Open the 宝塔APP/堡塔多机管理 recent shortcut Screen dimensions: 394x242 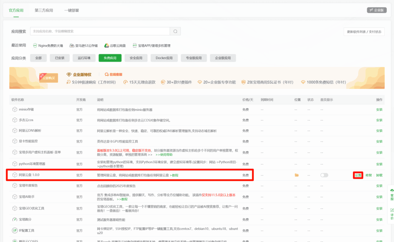[x=152, y=45]
